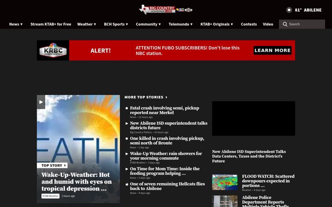Click video icon beside Abilene ISD superintendent story
The image size is (332, 207).
[127, 123]
